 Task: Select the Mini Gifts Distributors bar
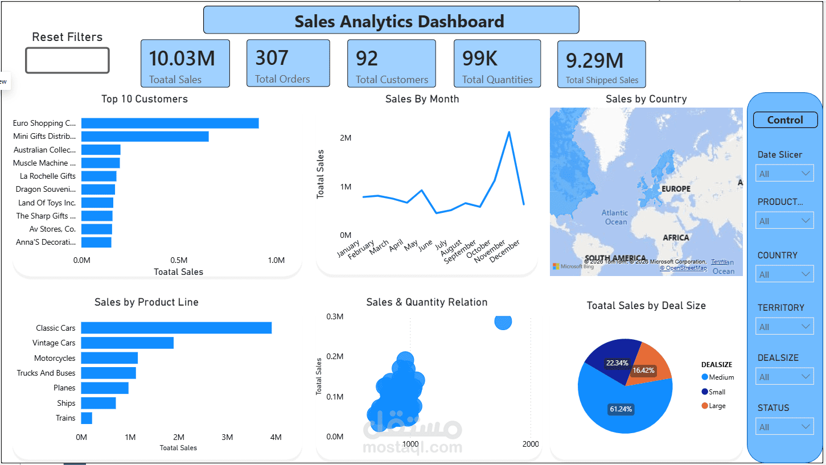point(145,137)
